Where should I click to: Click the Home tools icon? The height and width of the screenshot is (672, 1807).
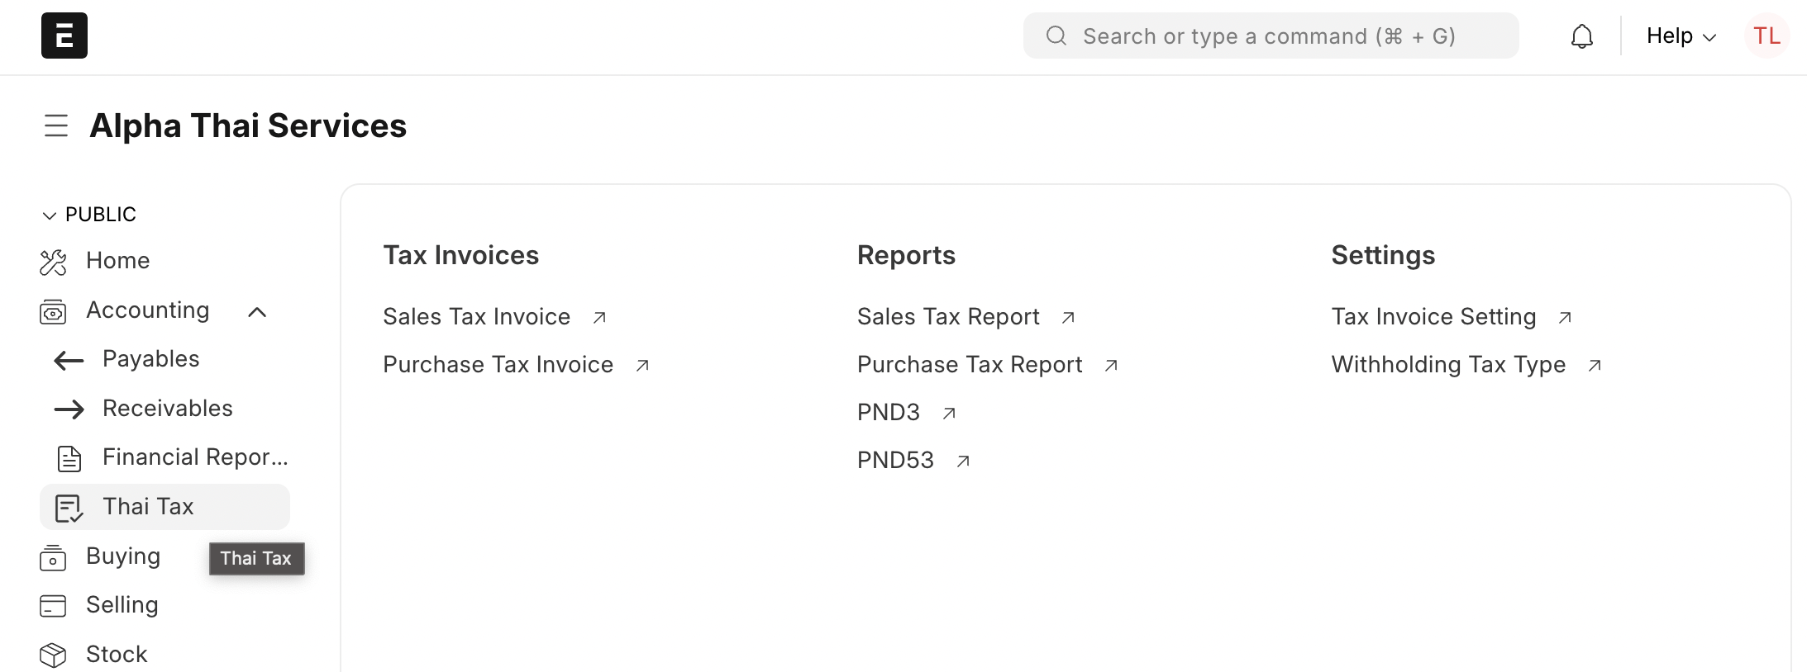[x=53, y=262]
